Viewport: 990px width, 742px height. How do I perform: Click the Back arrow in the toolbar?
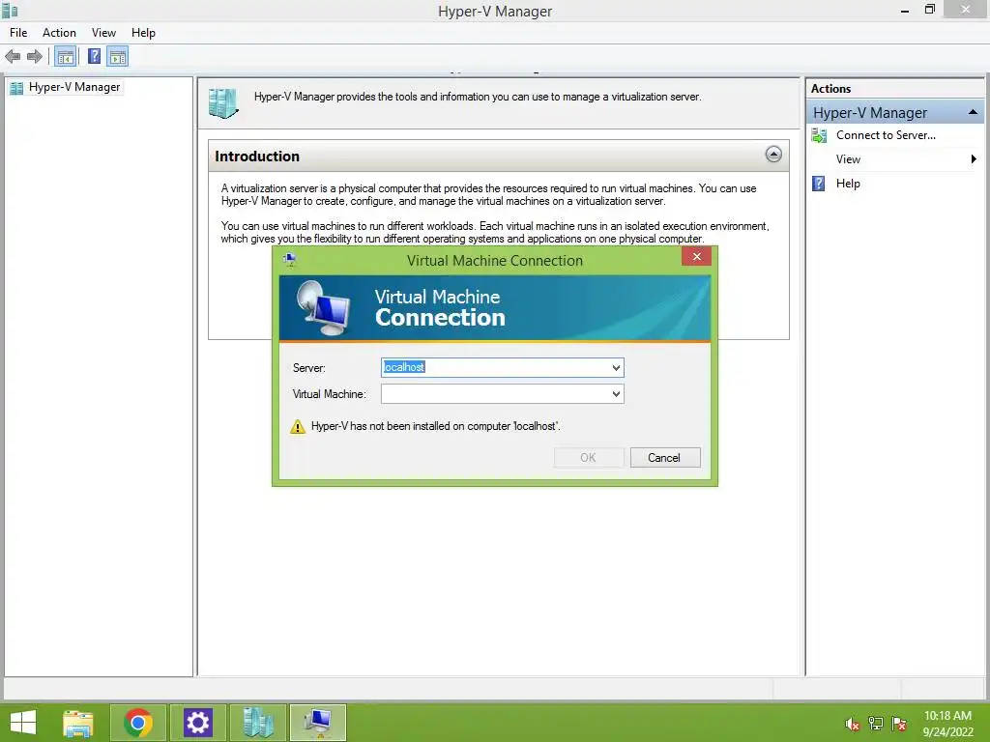pos(13,57)
